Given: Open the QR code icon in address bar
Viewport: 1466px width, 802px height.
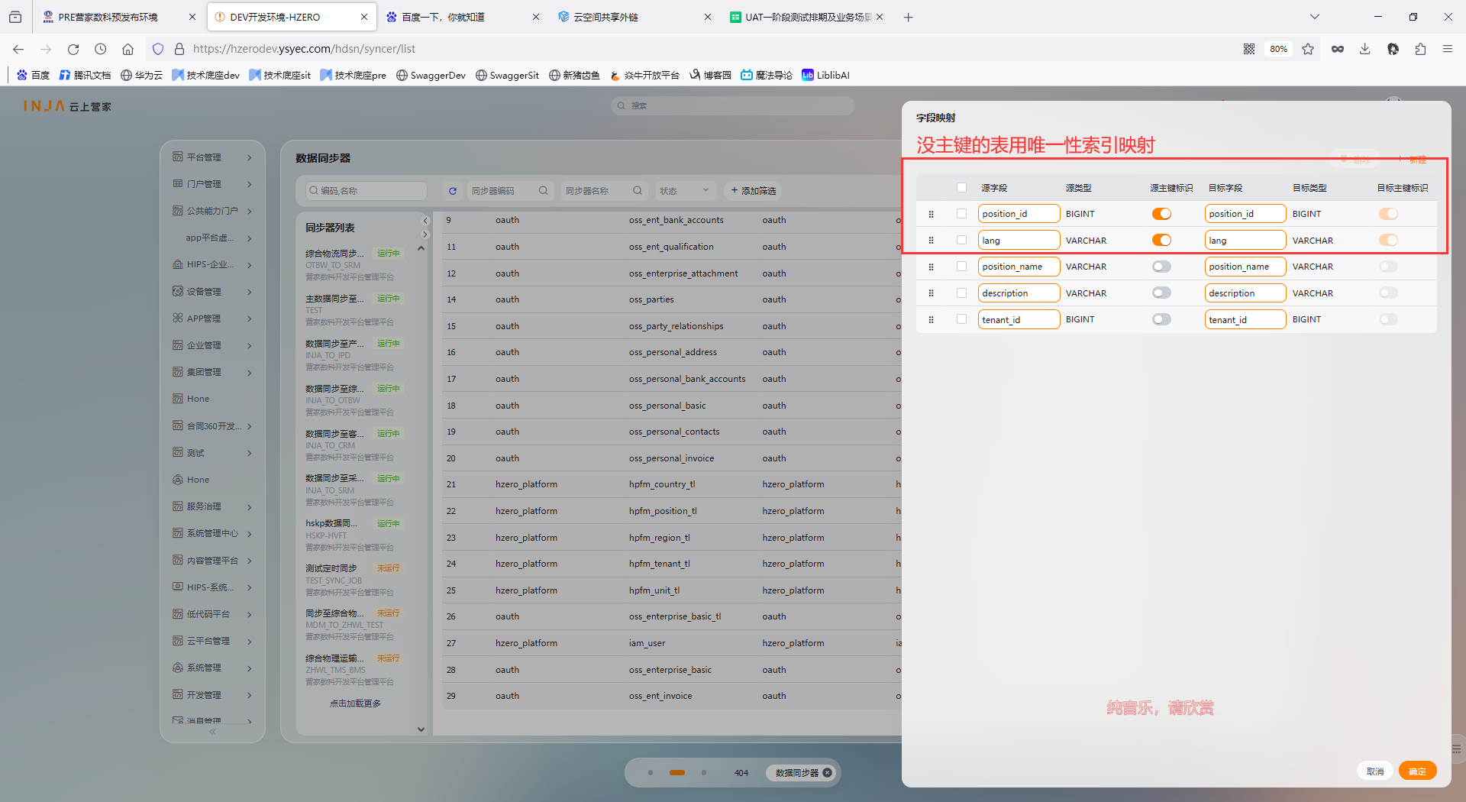Looking at the screenshot, I should (1249, 49).
